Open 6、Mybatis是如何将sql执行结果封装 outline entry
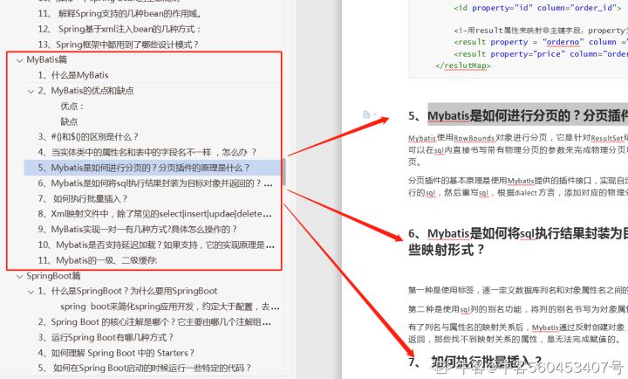 coord(155,183)
